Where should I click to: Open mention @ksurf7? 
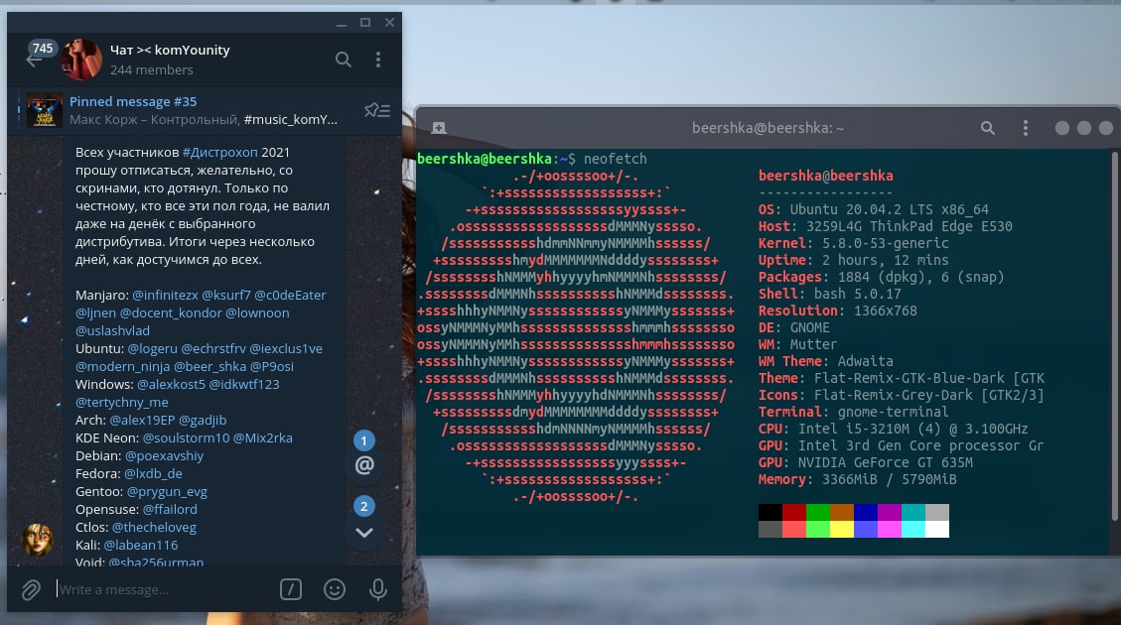pyautogui.click(x=226, y=295)
